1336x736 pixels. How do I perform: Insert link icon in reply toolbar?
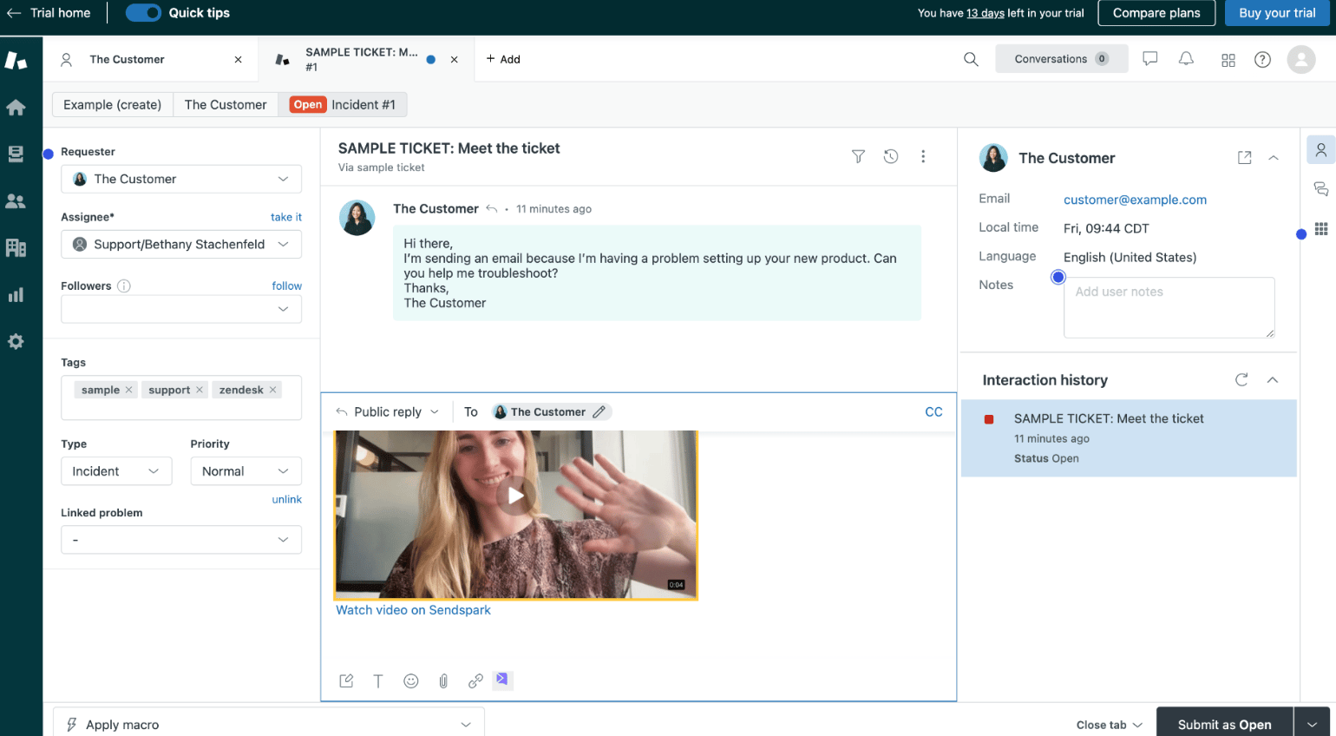(475, 681)
